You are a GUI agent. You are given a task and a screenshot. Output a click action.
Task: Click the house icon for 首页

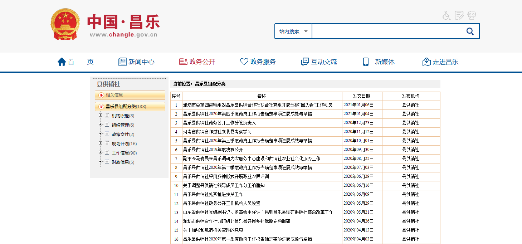click(x=62, y=62)
